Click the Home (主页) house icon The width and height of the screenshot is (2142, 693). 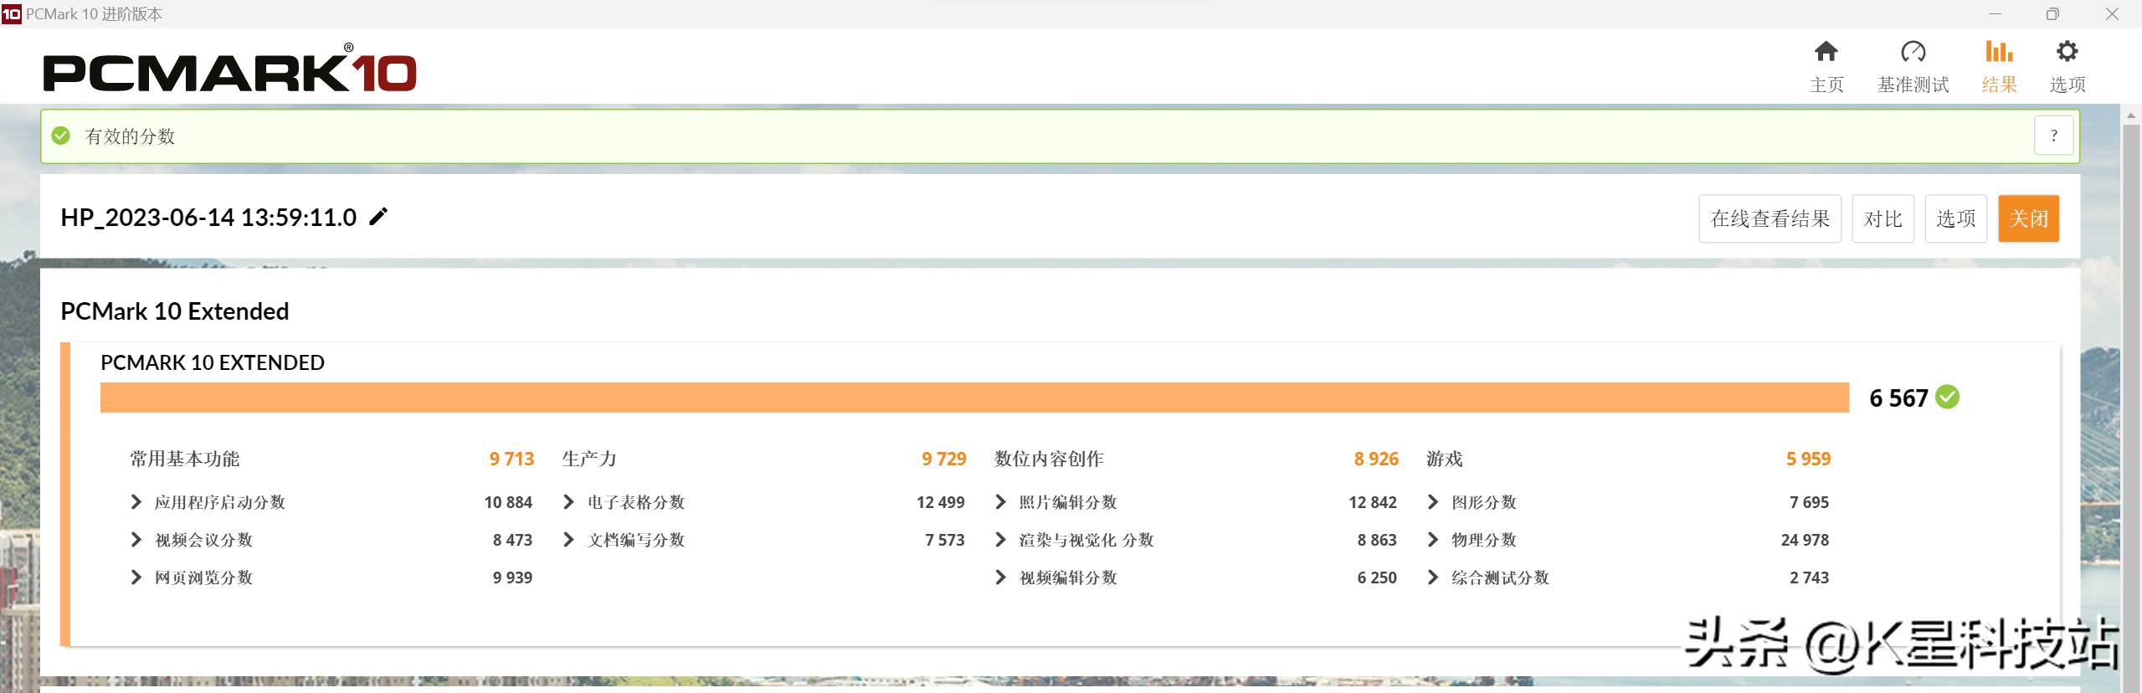[1826, 52]
